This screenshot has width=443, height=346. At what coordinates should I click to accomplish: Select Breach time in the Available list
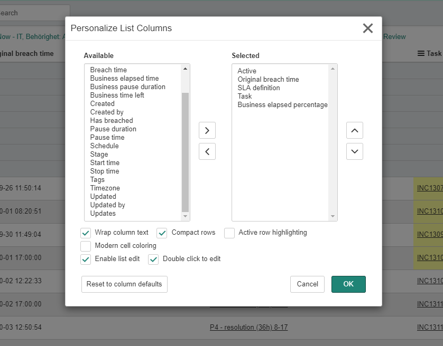(108, 70)
